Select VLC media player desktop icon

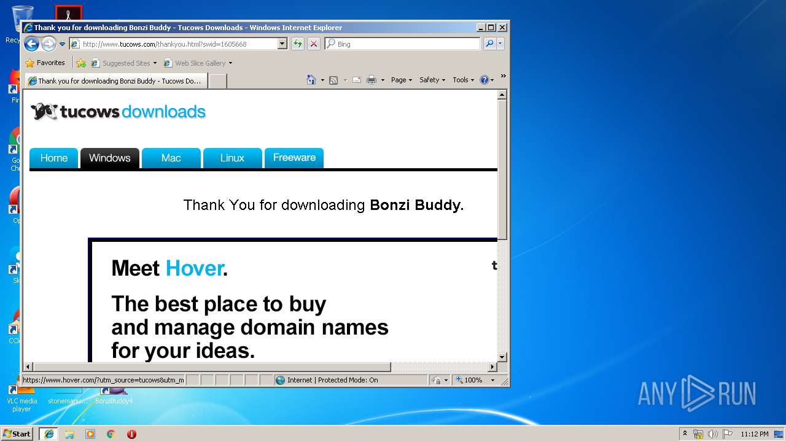[22, 398]
